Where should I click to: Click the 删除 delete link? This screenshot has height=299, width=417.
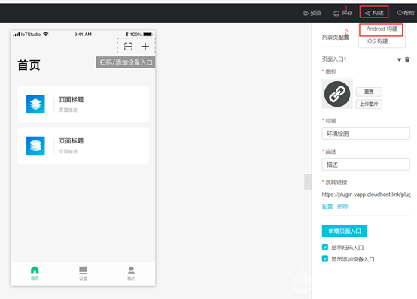pos(342,207)
